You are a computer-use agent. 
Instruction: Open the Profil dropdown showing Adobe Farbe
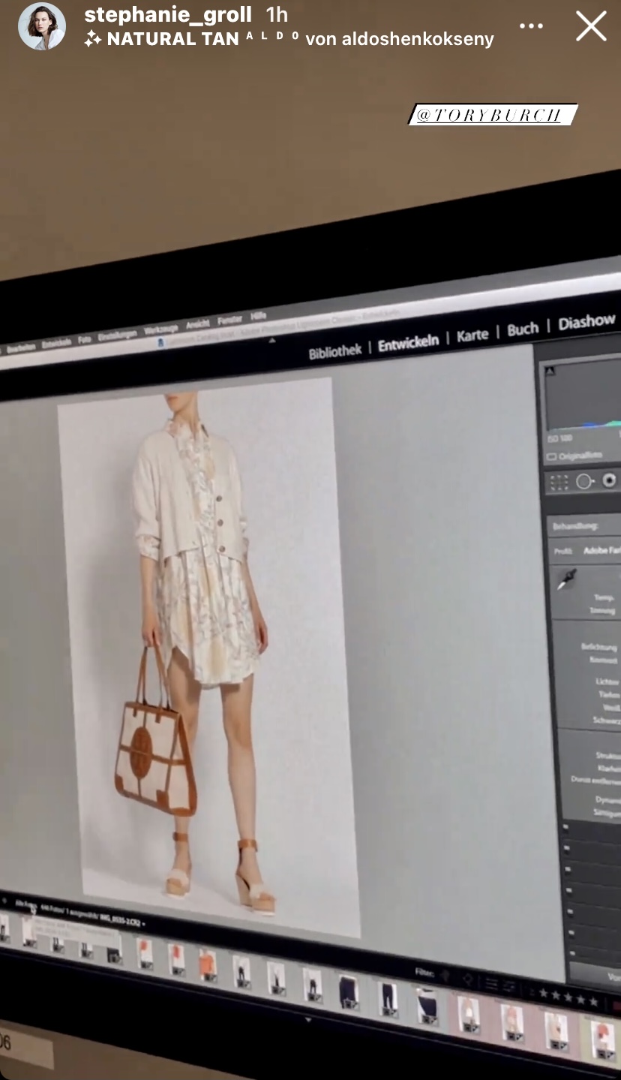pyautogui.click(x=602, y=551)
